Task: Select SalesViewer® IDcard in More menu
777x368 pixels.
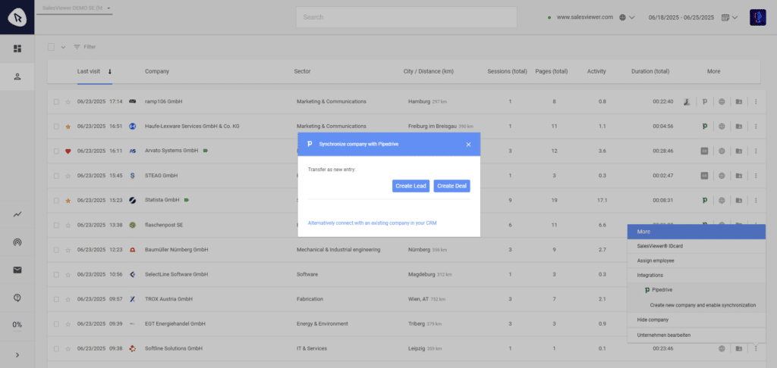Action: [x=697, y=246]
